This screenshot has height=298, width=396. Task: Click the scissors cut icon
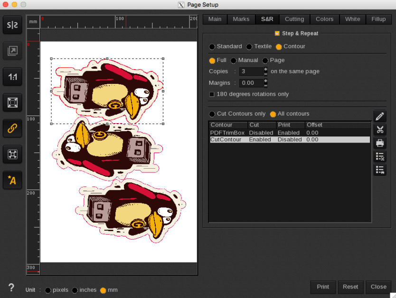pos(380,130)
